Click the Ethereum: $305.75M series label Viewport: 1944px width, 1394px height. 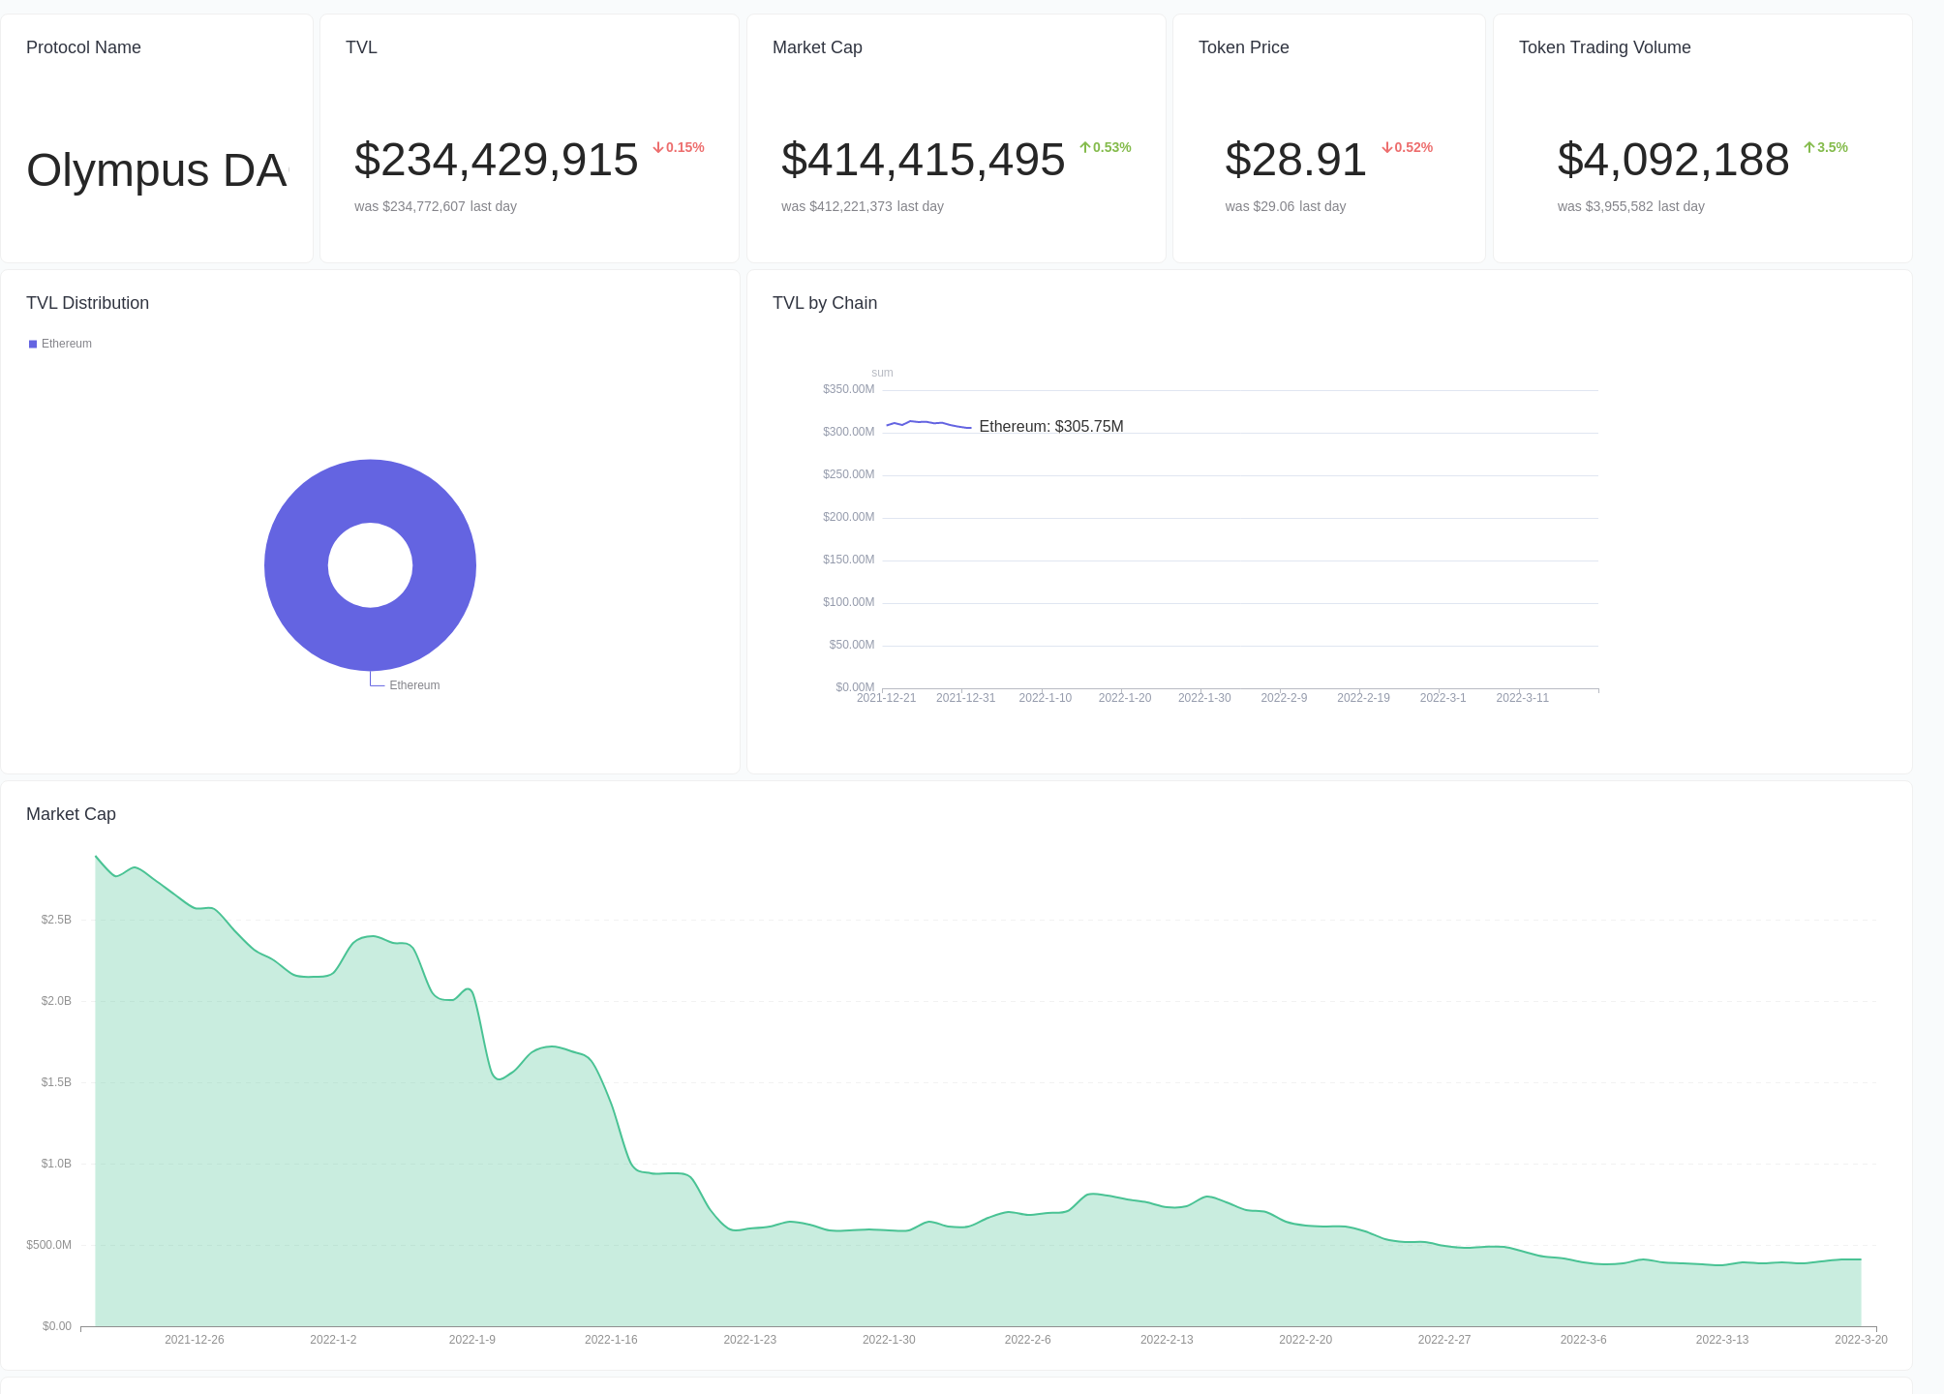1050,426
